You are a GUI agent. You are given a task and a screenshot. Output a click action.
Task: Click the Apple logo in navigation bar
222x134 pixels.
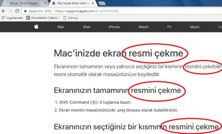tap(36, 27)
